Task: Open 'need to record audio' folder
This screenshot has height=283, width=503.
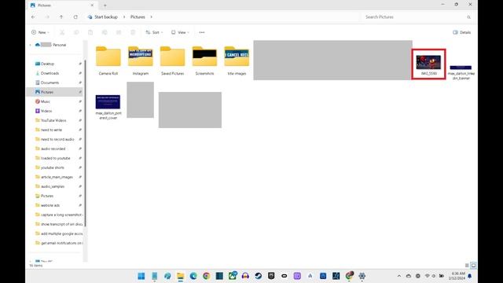Action: pos(57,139)
